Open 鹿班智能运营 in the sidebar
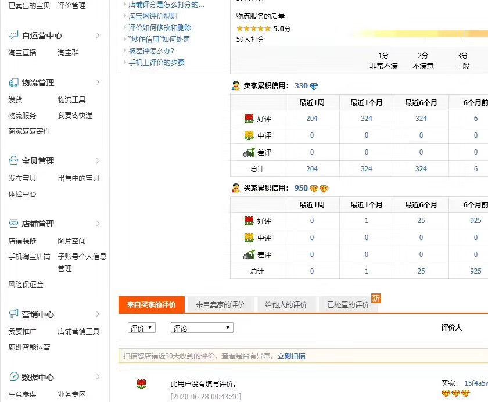Image resolution: width=488 pixels, height=402 pixels. (x=29, y=347)
